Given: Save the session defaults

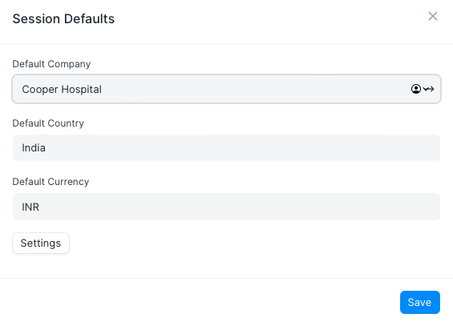Looking at the screenshot, I should pyautogui.click(x=420, y=303).
